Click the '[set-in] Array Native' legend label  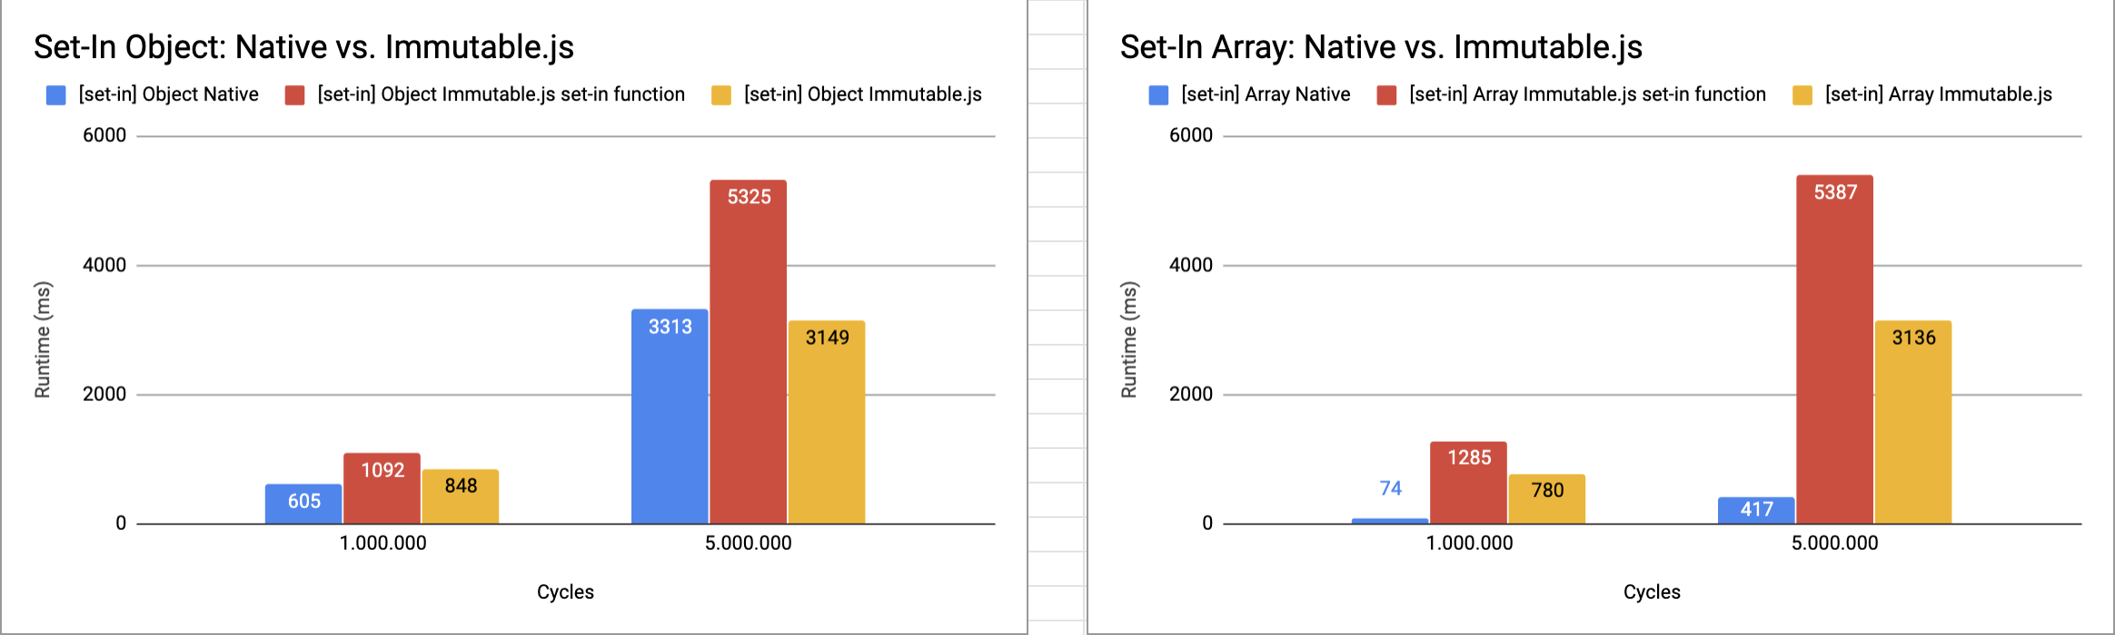click(x=1266, y=94)
